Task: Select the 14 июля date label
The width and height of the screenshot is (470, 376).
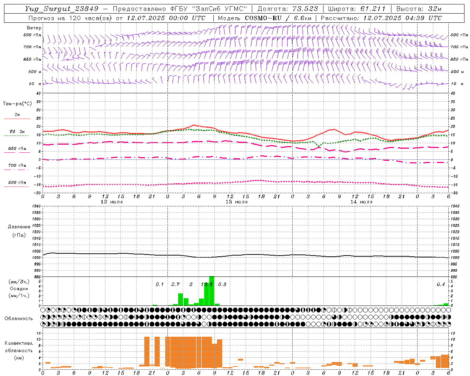Action: tap(361, 202)
